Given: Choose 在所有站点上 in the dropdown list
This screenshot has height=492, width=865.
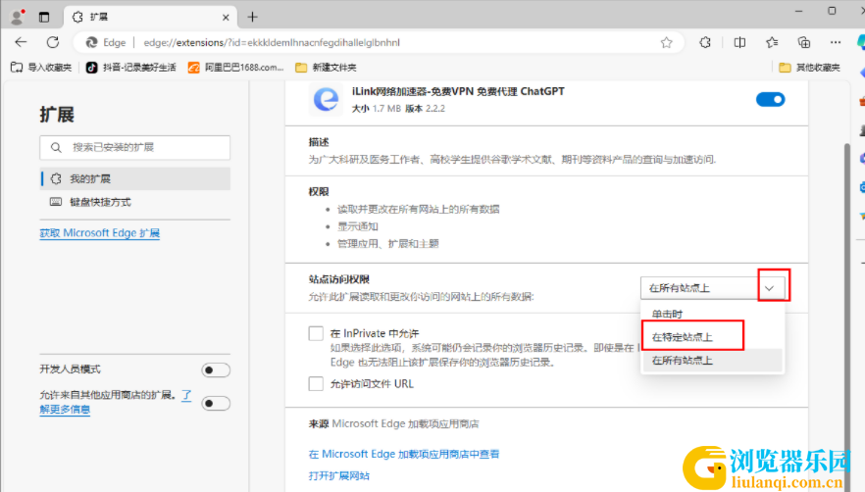Looking at the screenshot, I should click(713, 360).
